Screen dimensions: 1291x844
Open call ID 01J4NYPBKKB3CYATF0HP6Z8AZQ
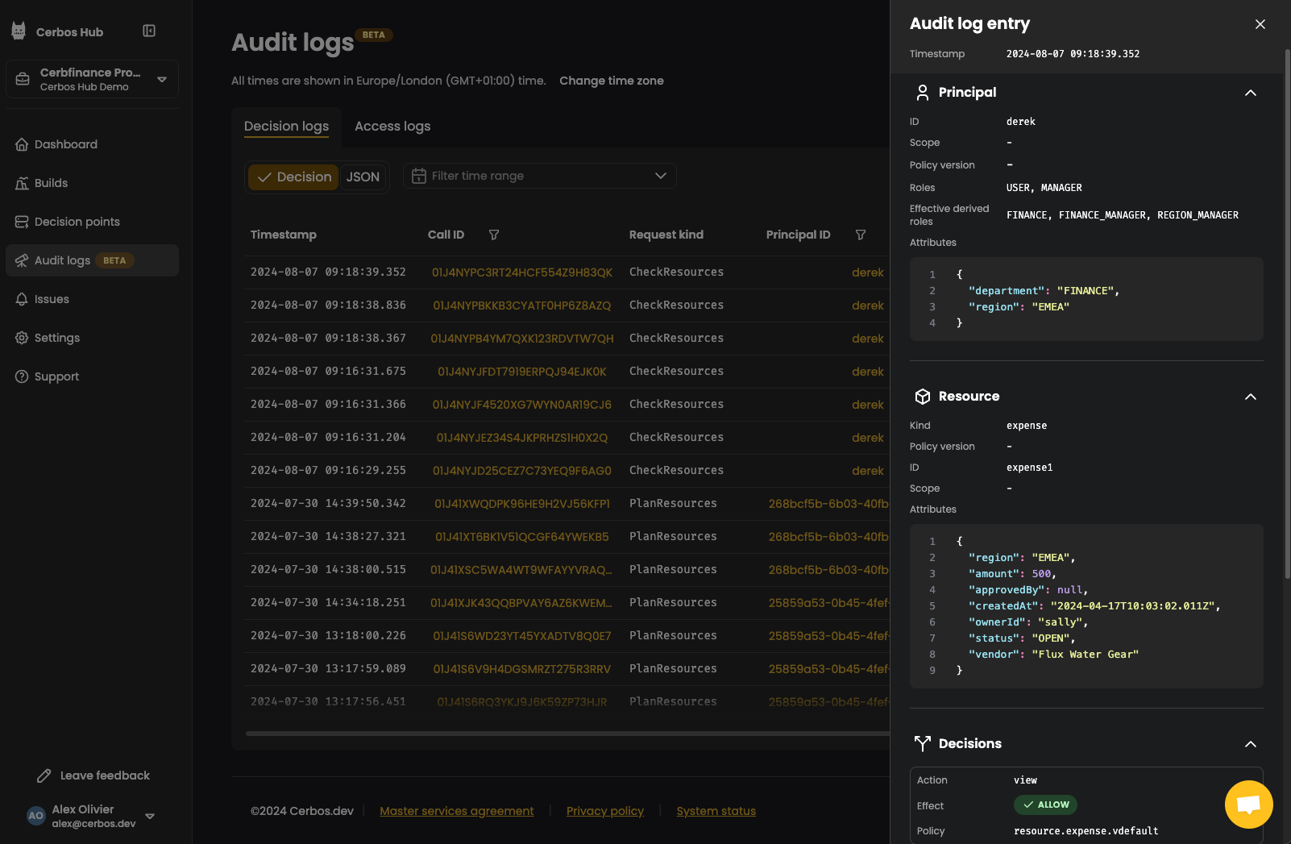point(522,306)
